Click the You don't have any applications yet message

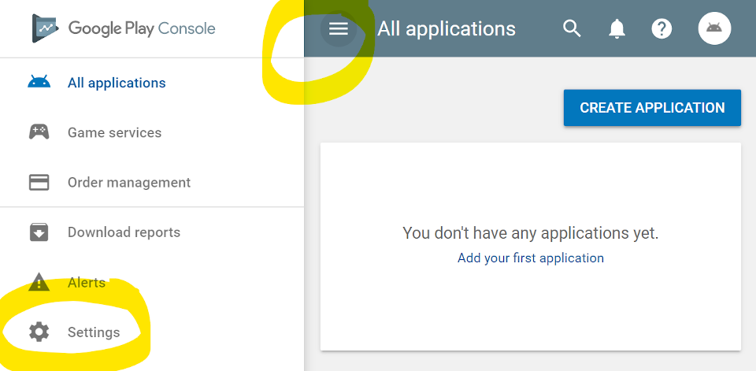click(530, 233)
